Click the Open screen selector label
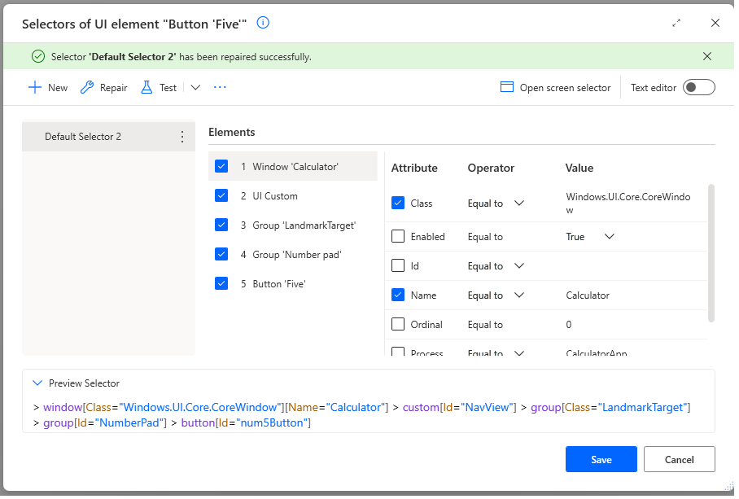Image resolution: width=739 pixels, height=499 pixels. pos(565,88)
